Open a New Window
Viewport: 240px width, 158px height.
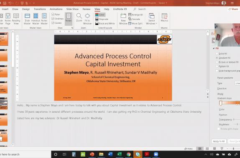(x=123, y=19)
